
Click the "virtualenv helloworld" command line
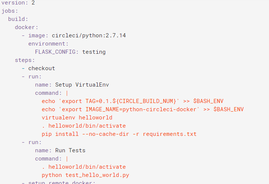coord(77,118)
